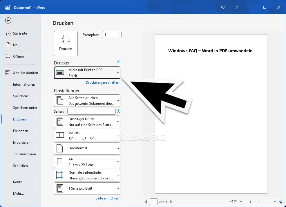The height and width of the screenshot is (207, 286).
Task: Click the printer info icon beside Drucker
Action: [119, 62]
